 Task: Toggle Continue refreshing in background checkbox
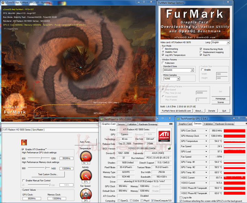pos(181,201)
